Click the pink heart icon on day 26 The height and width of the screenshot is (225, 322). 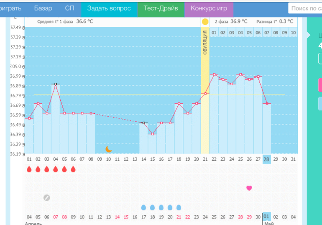[x=249, y=188]
